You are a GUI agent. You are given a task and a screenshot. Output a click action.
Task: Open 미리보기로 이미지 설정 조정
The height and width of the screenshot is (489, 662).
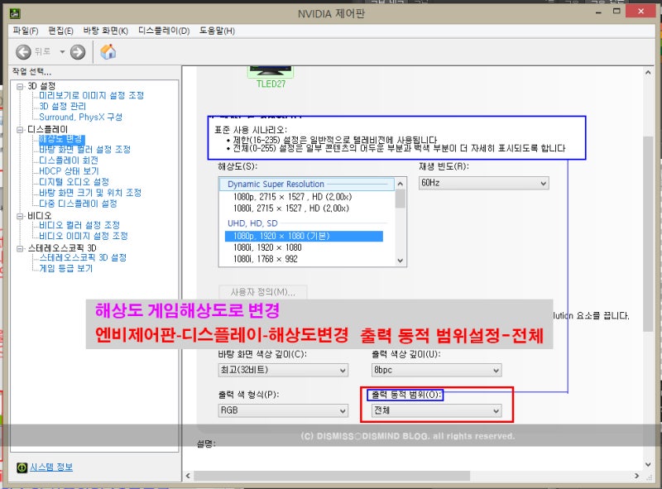click(x=92, y=96)
